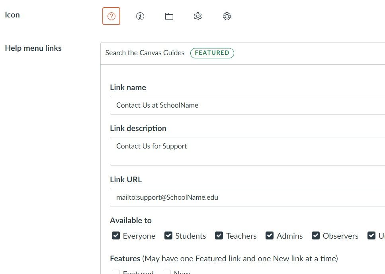Uncheck the Everyone checkbox
385x274 pixels.
pyautogui.click(x=115, y=235)
